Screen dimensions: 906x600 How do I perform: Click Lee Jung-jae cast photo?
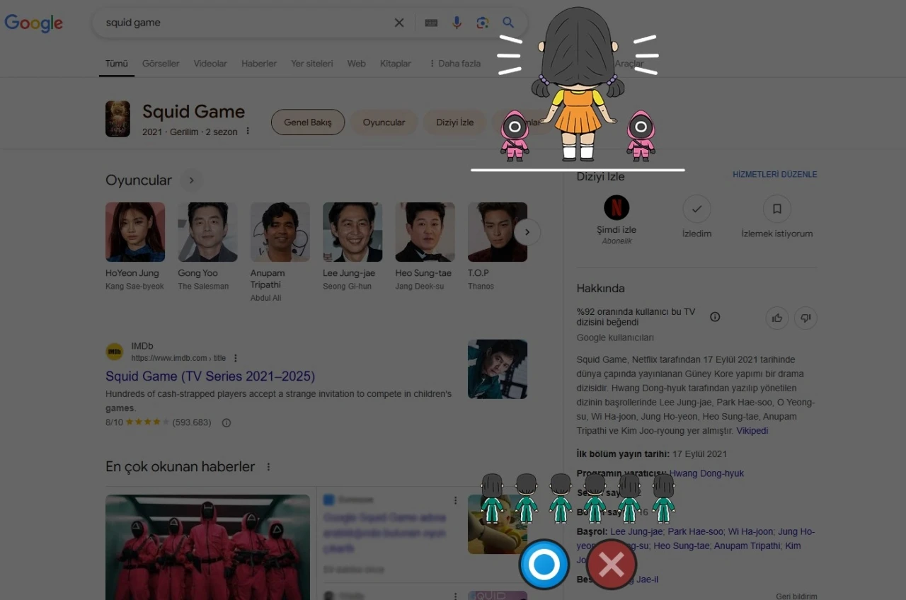(352, 232)
